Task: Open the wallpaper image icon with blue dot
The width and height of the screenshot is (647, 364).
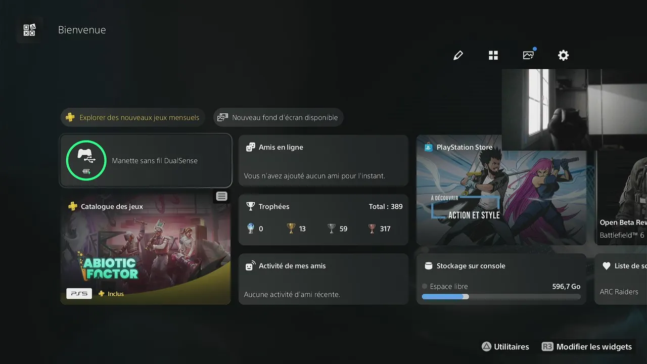Action: pyautogui.click(x=529, y=55)
